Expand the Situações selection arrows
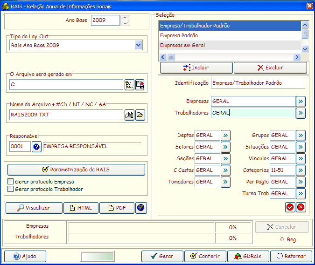 pyautogui.click(x=301, y=147)
